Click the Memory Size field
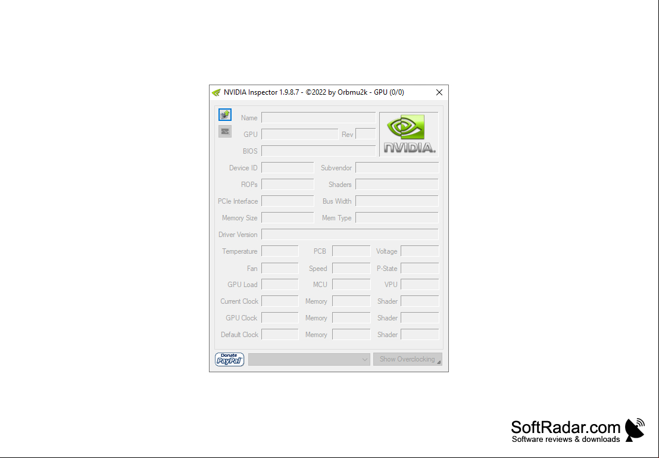 click(x=288, y=218)
